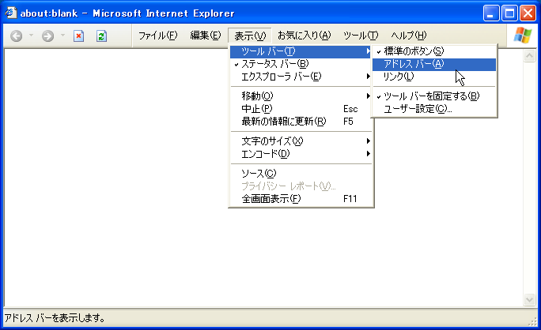Minimize the Internet Explorer window
The height and width of the screenshot is (330, 541).
tap(490, 13)
